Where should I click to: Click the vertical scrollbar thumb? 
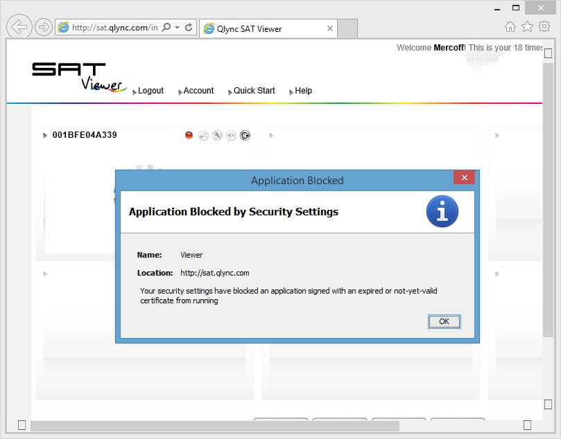pyautogui.click(x=548, y=200)
